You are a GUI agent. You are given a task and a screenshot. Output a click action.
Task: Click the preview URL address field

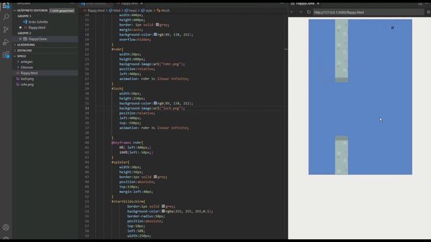coord(368,12)
